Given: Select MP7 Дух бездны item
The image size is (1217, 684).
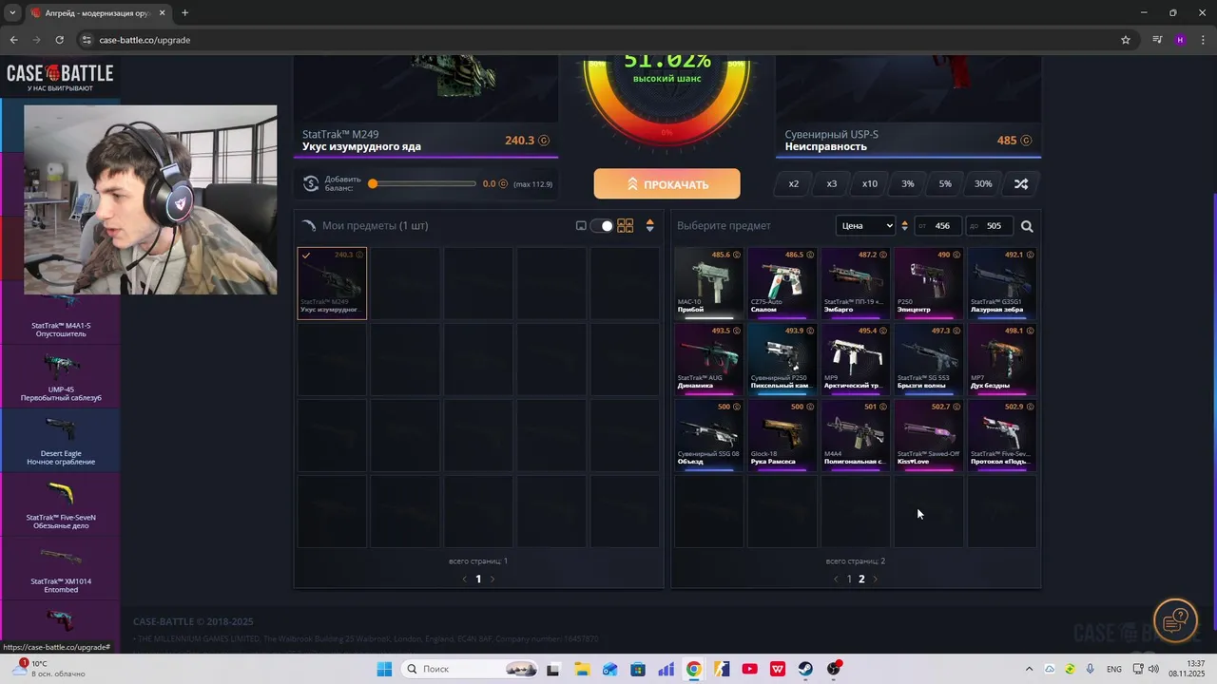Looking at the screenshot, I should click(x=1001, y=359).
